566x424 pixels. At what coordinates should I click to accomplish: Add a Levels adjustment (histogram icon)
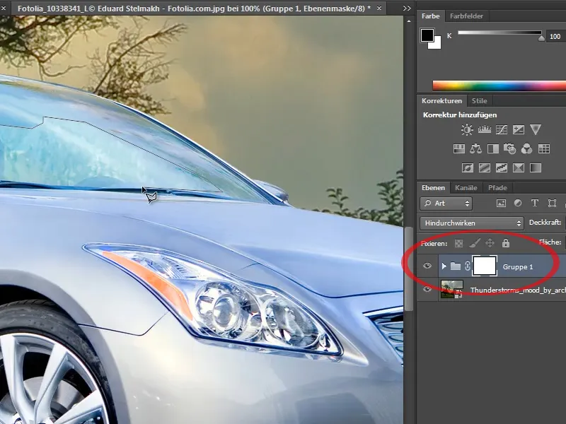485,129
